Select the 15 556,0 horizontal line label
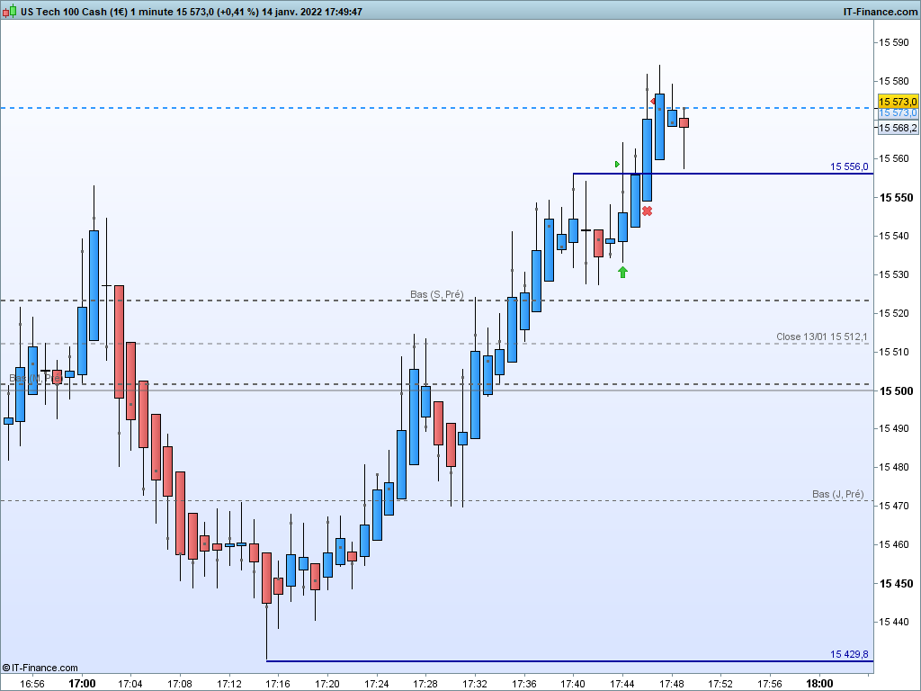 (x=849, y=166)
